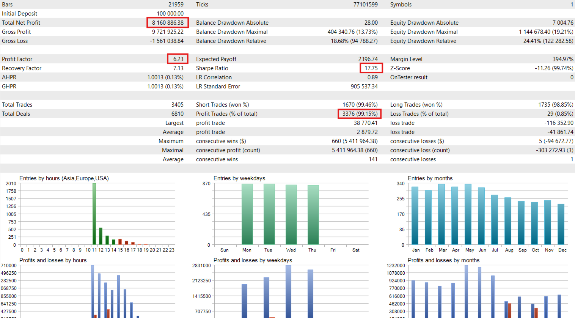The height and width of the screenshot is (318, 575).
Task: Click Entries by hours (Asia,Europe,USA) title
Action: [64, 178]
